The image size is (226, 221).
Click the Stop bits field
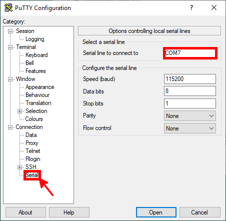pos(190,103)
